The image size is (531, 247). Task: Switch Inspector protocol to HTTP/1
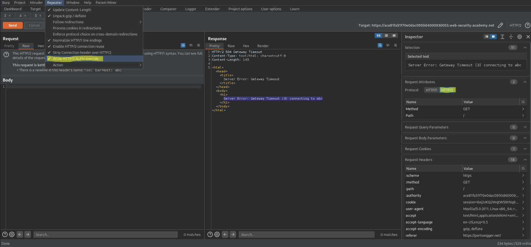point(431,90)
